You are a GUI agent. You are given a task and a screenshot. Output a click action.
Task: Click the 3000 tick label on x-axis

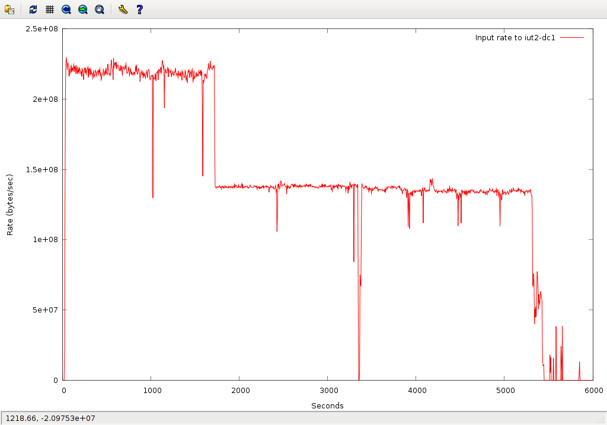(x=327, y=390)
